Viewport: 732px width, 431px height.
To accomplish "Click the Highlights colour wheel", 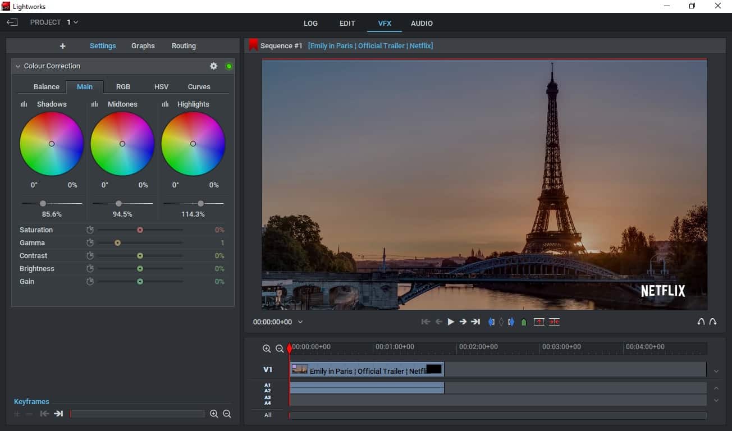I will [x=193, y=144].
